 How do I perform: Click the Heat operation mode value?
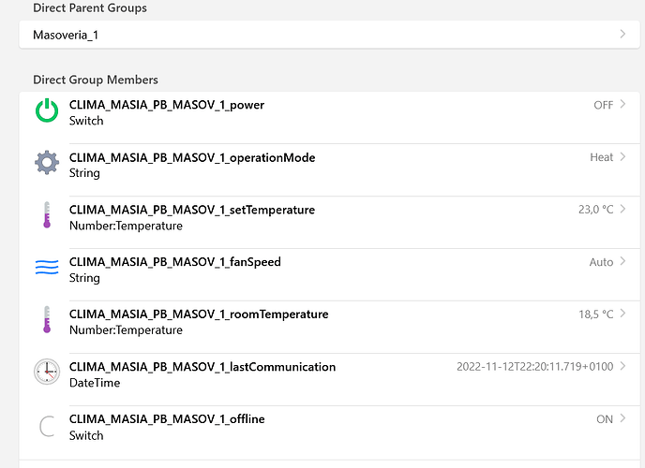pos(601,157)
